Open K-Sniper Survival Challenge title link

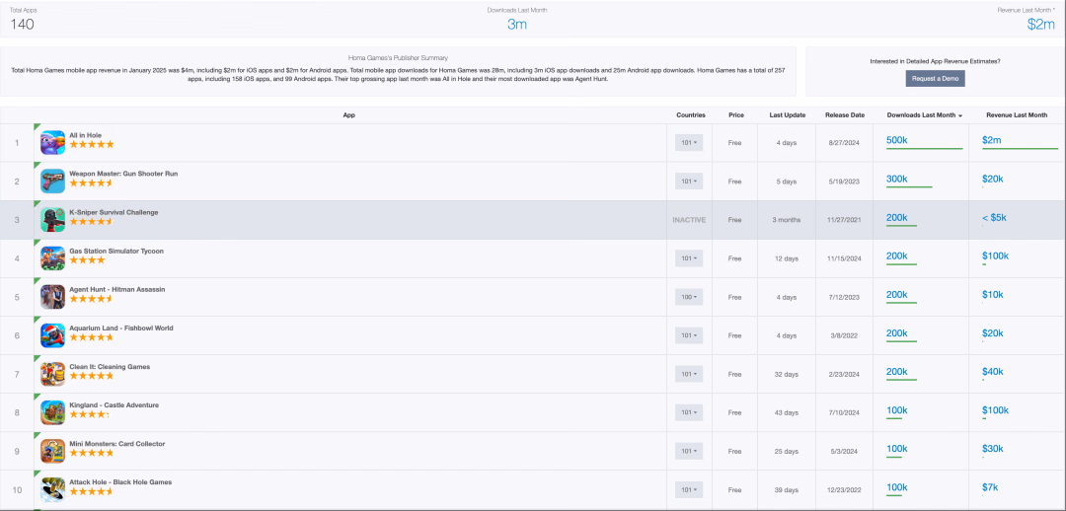coord(114,213)
